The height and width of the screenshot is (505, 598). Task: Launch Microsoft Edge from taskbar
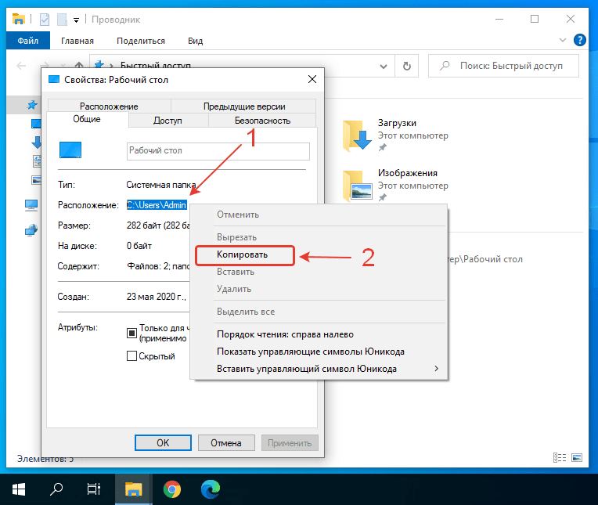tap(211, 489)
